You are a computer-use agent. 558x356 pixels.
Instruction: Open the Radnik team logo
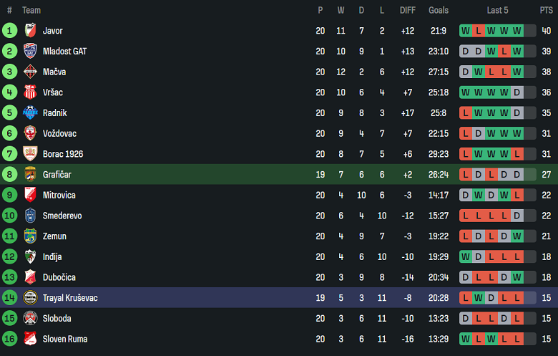tap(30, 112)
